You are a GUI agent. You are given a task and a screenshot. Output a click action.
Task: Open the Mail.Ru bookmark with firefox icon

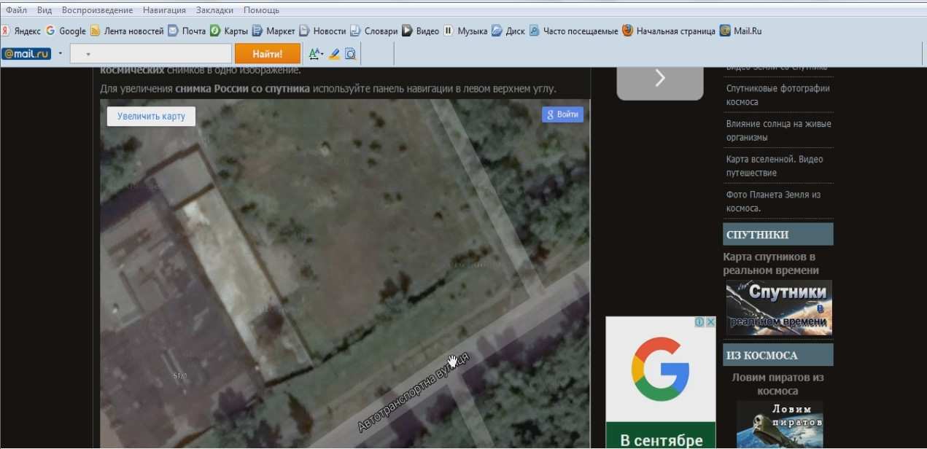pos(741,31)
